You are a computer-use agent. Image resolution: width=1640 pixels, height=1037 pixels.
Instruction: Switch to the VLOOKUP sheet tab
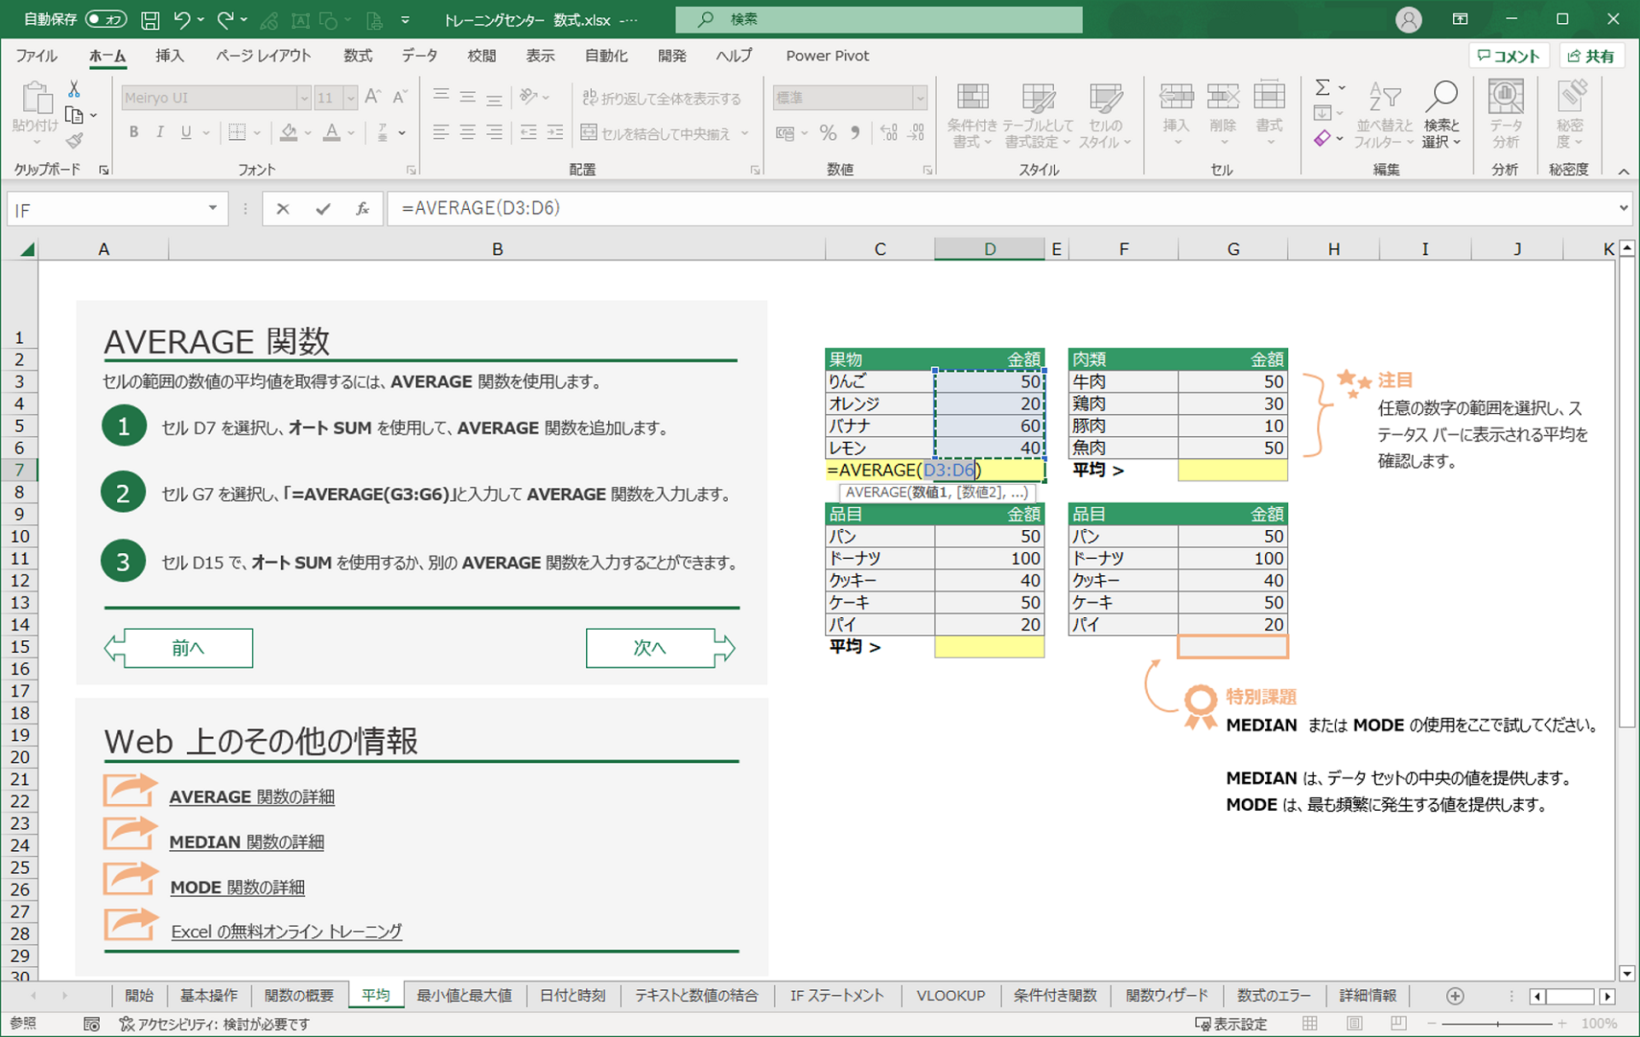click(x=950, y=996)
